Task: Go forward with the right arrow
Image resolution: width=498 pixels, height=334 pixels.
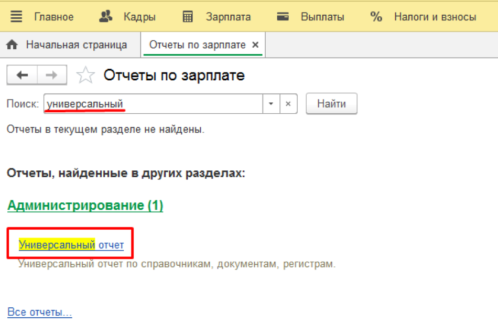Action: (52, 75)
